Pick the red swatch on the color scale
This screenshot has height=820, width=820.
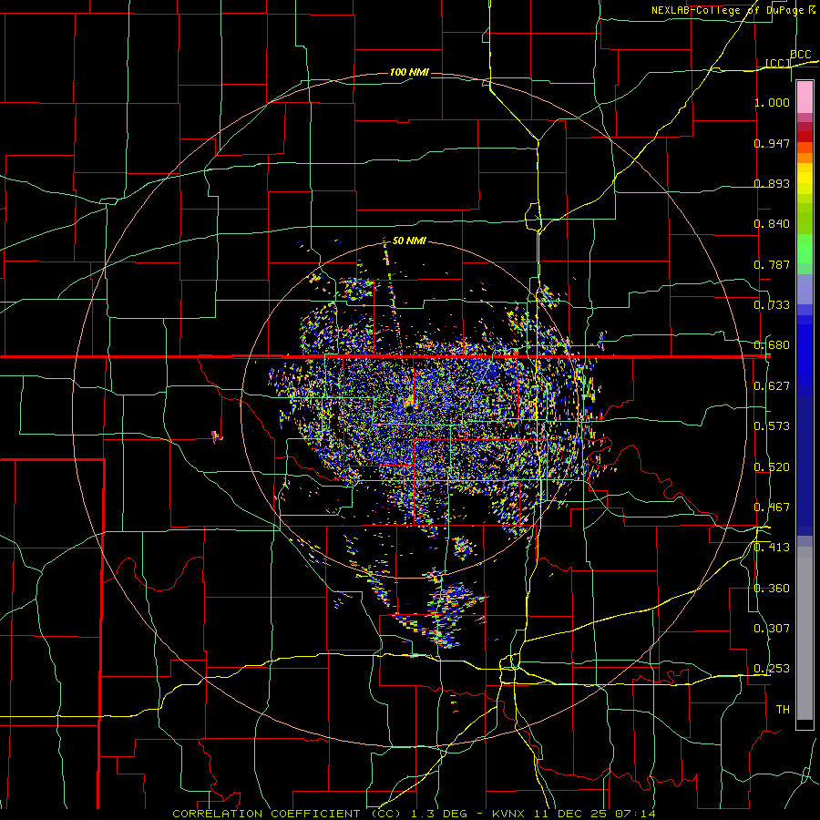click(x=805, y=137)
